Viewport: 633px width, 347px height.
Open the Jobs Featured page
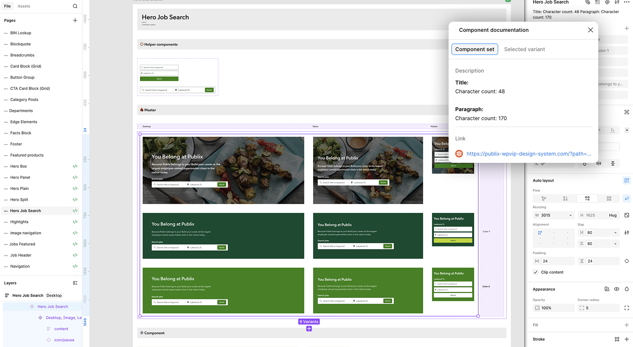(22, 244)
